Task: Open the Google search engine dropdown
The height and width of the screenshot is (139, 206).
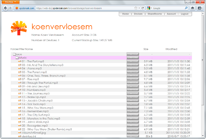Action: 149,8
